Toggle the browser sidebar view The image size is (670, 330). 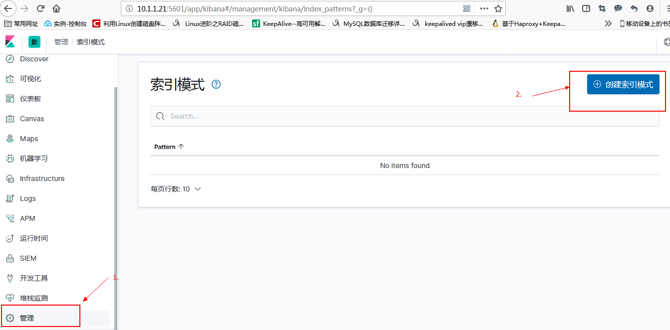[x=586, y=8]
